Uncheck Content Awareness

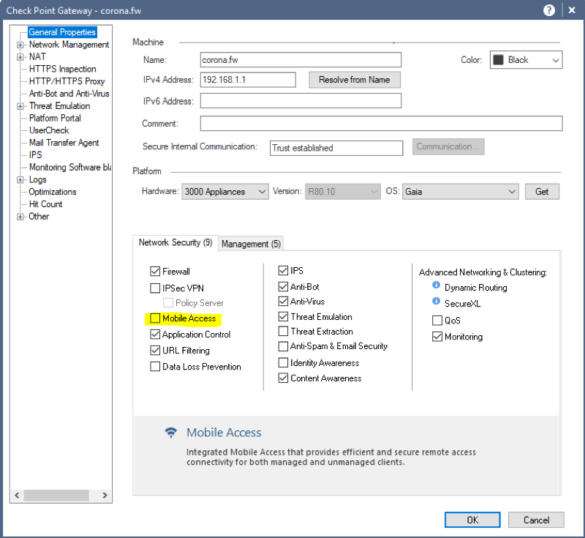pyautogui.click(x=283, y=378)
